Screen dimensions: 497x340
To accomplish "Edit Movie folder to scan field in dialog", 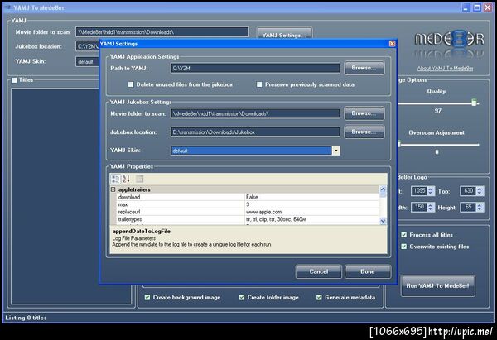I will (255, 113).
